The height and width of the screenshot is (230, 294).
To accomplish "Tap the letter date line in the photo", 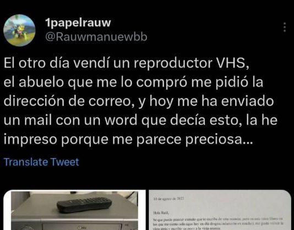I will [168, 199].
